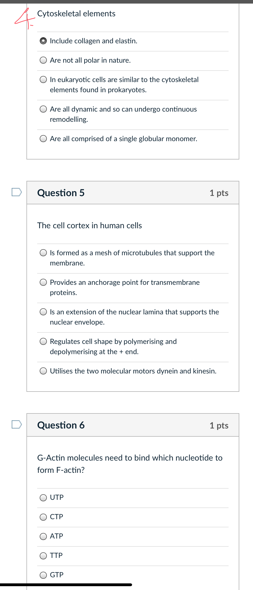Choose 'Provides an anchorage point for transmembrane proteins'
253x590 pixels.
pos(43,282)
